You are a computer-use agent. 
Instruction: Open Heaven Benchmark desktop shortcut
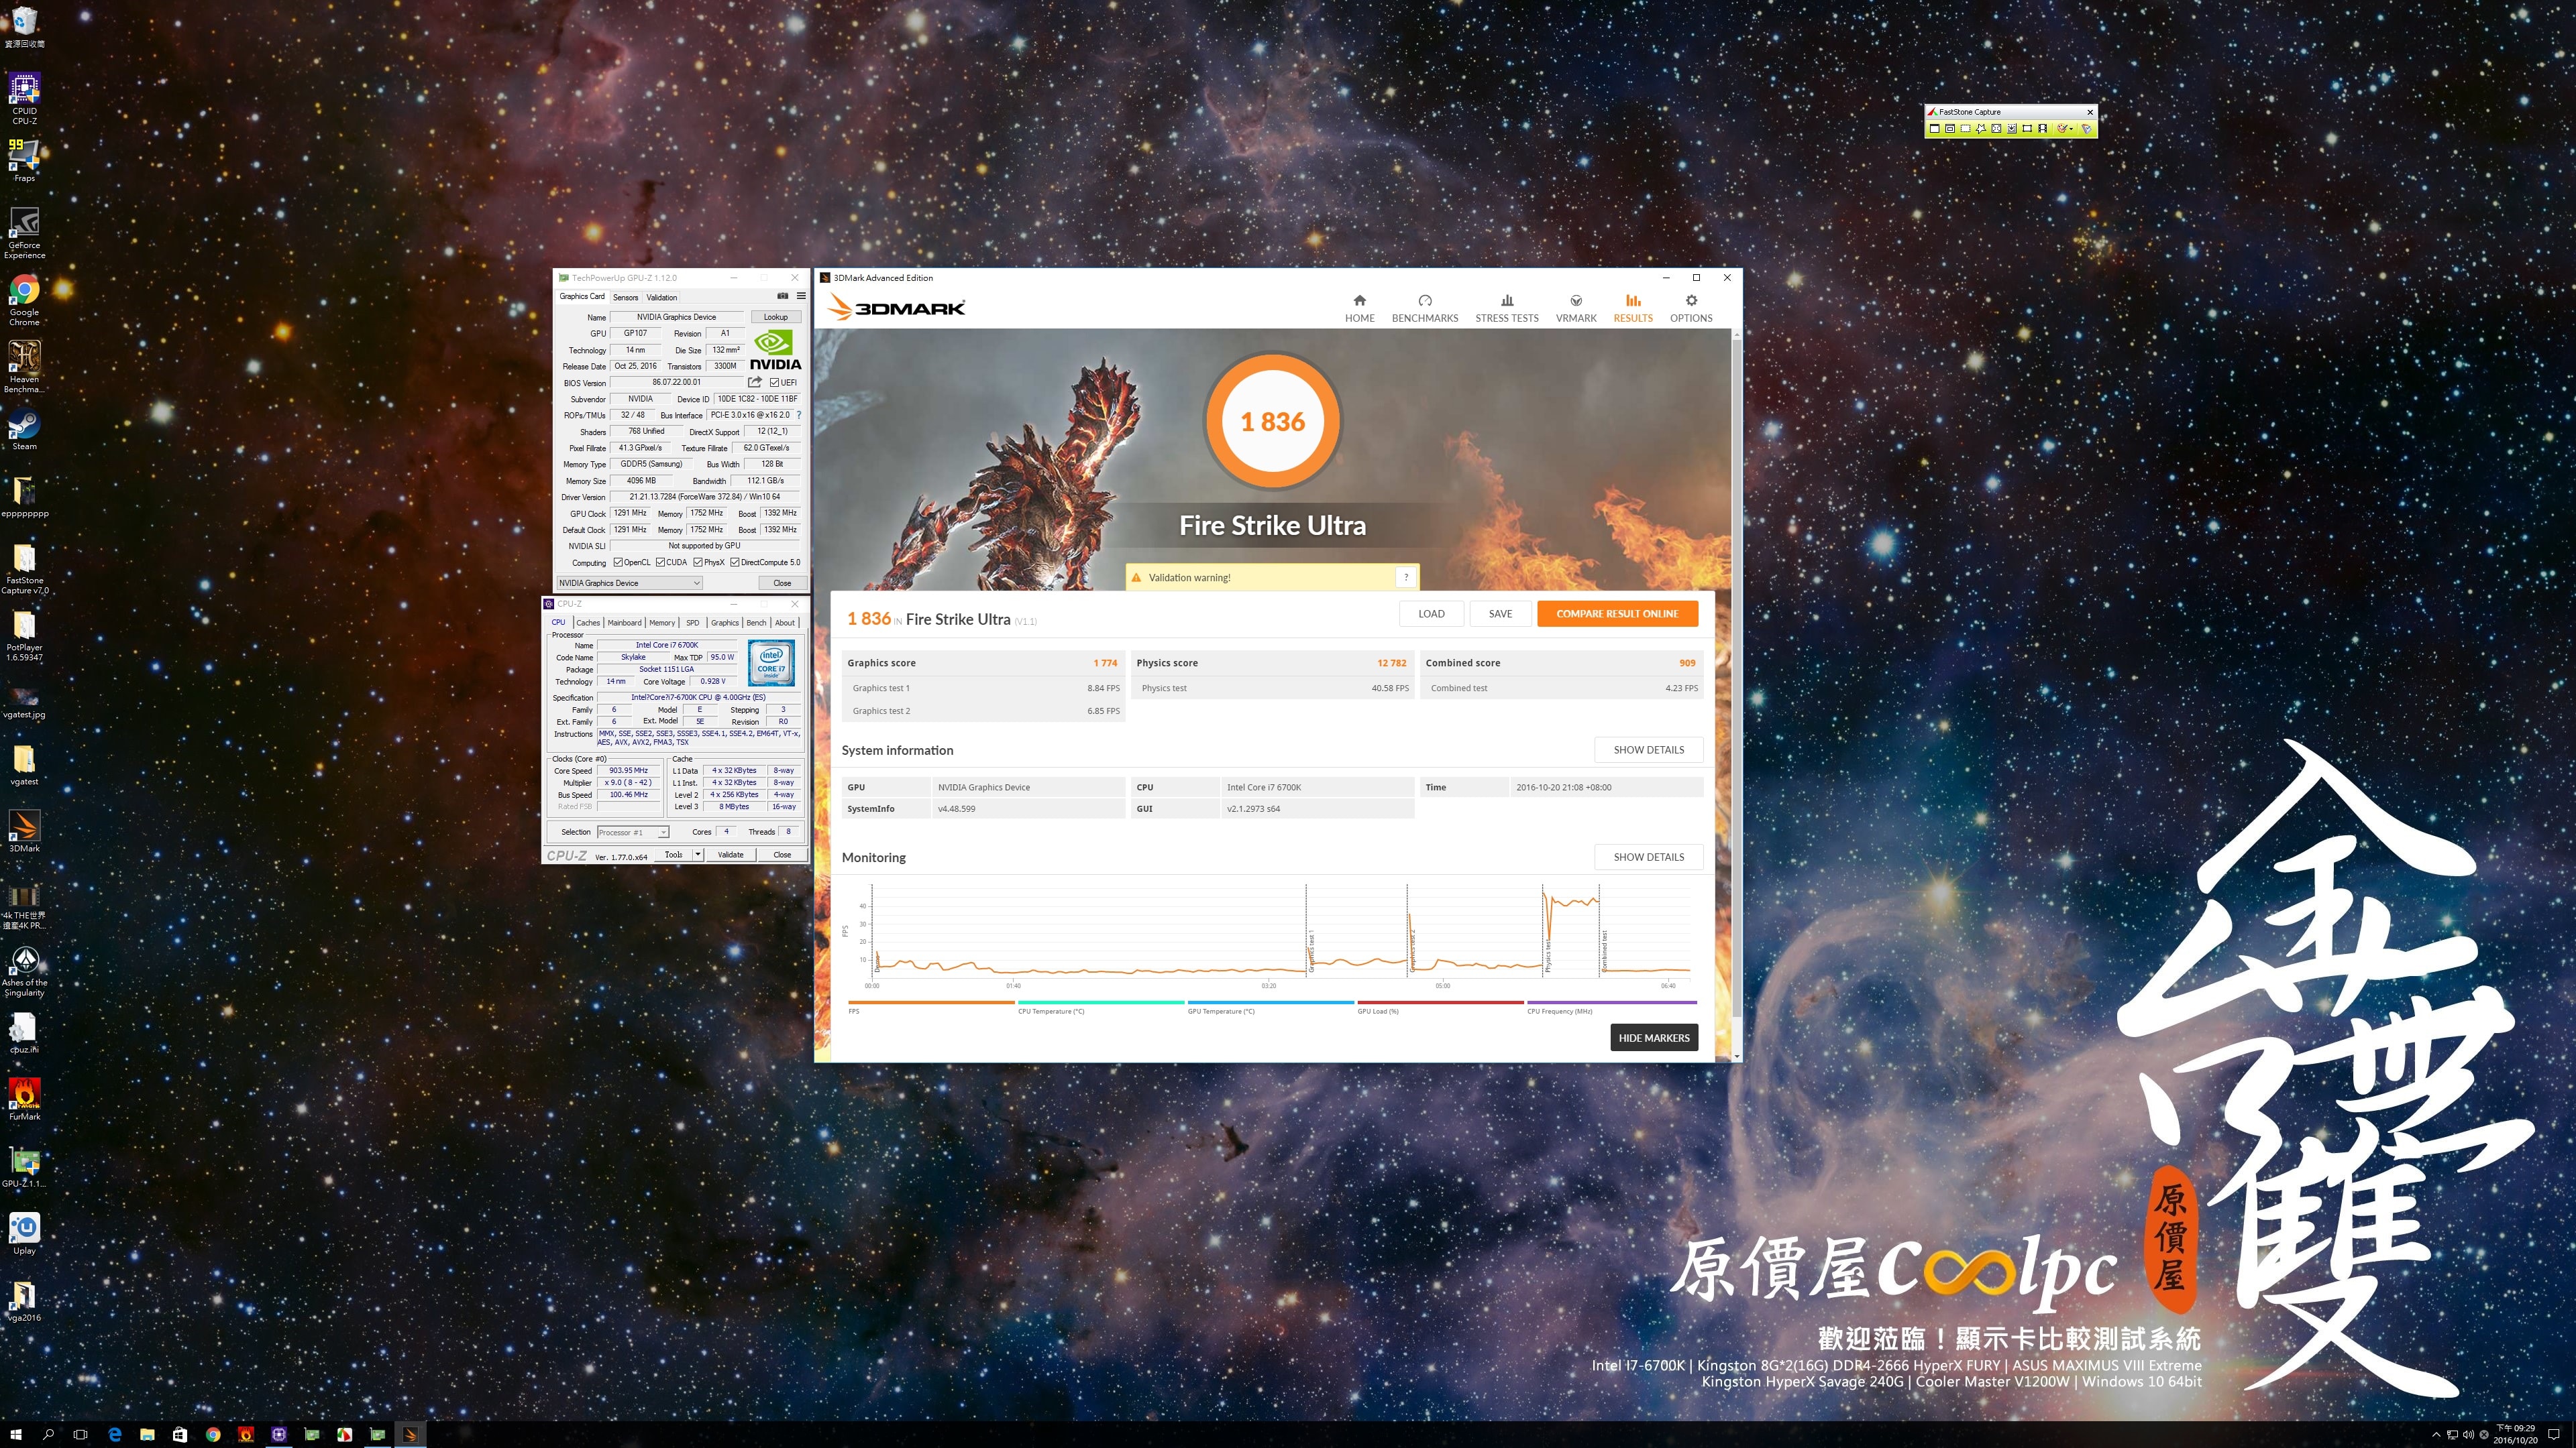coord(25,367)
